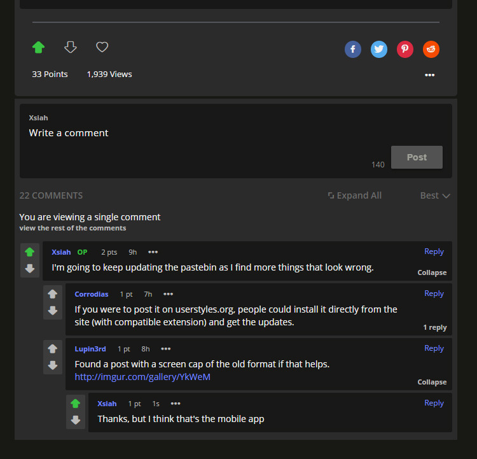Click the 22 COMMENTS heading
The image size is (477, 459).
pos(51,195)
